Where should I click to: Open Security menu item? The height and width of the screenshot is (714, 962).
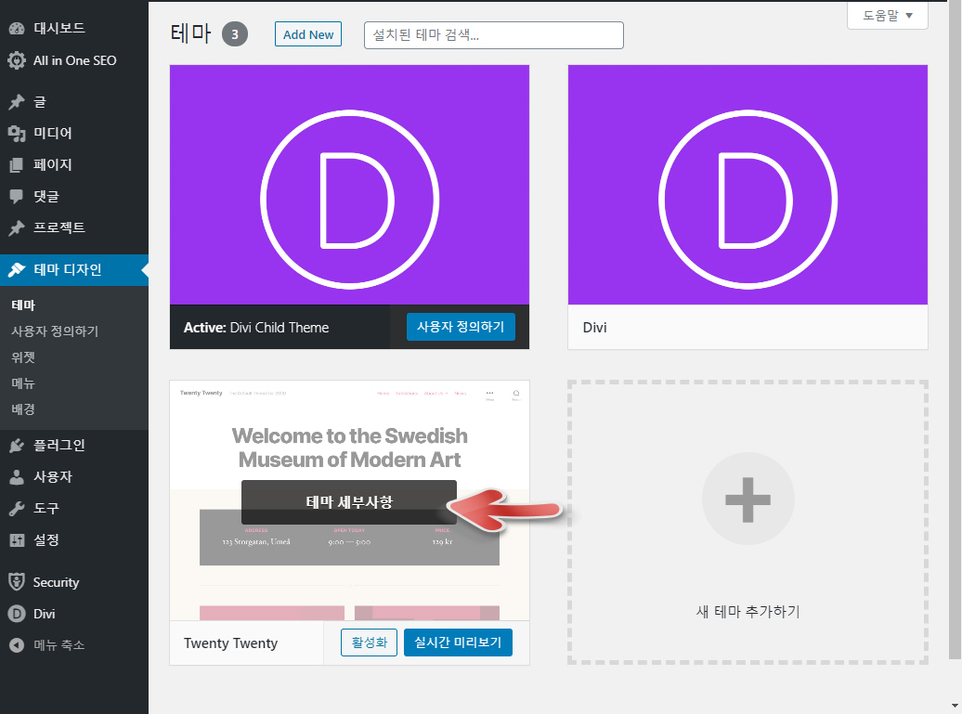[x=56, y=582]
